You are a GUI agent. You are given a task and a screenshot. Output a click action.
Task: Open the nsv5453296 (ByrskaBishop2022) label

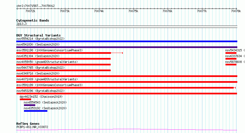40,91
